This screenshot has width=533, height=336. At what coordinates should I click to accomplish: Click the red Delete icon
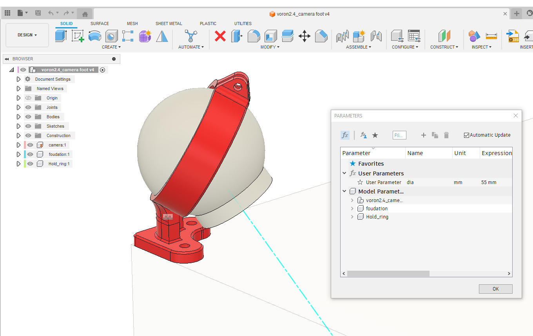[x=220, y=36]
